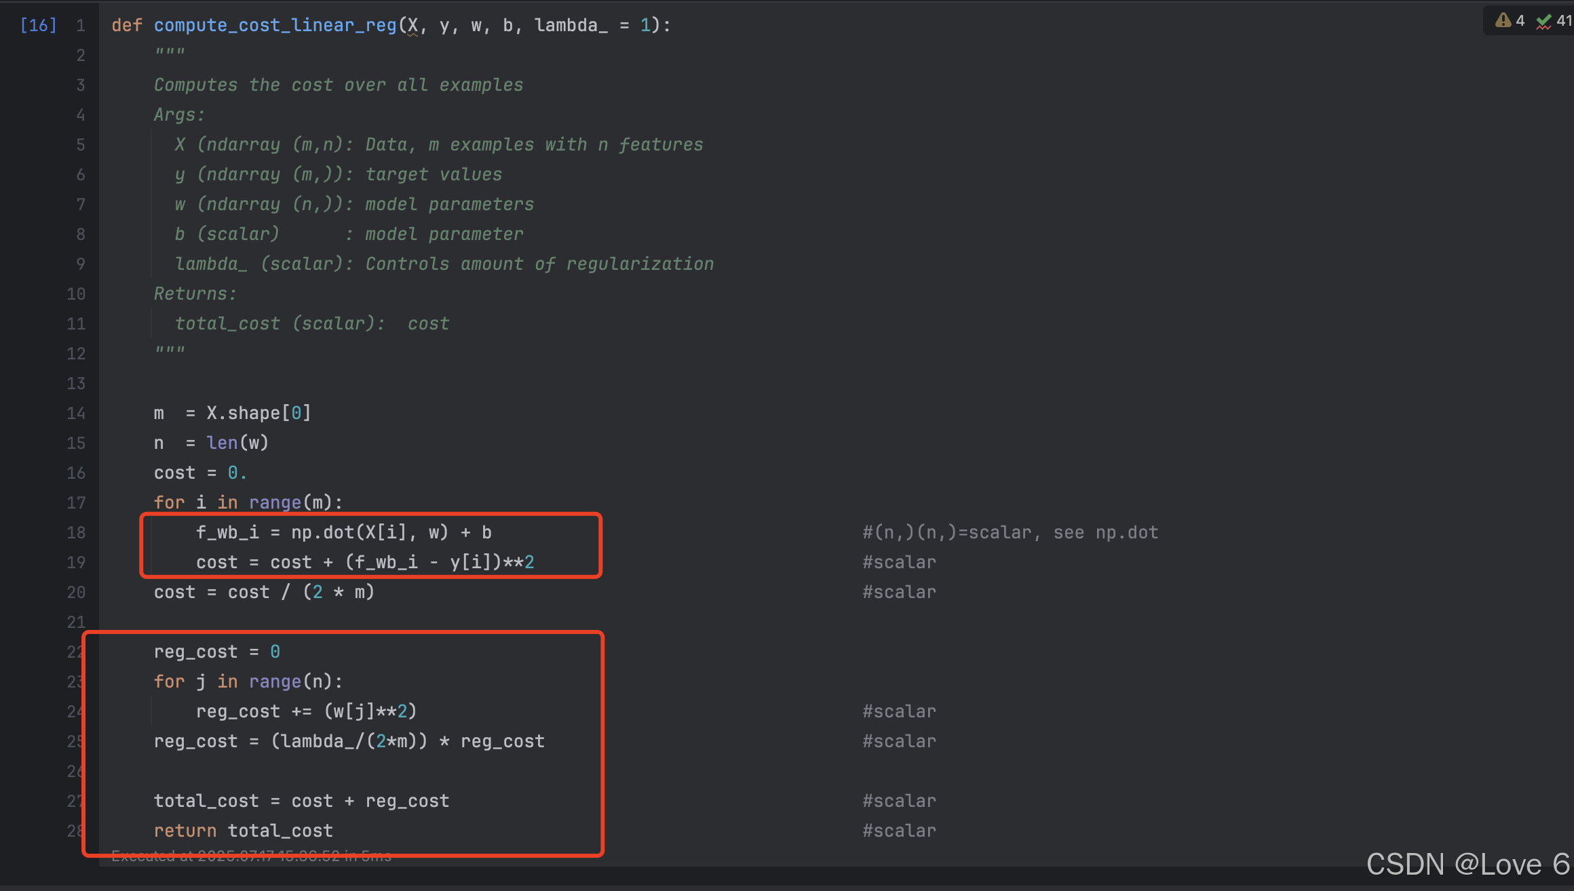The width and height of the screenshot is (1574, 891).
Task: Click the 'total_cost (scalar): cost' docstring line
Action: pyautogui.click(x=312, y=324)
